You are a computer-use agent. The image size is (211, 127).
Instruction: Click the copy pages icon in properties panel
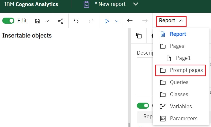tap(139, 36)
